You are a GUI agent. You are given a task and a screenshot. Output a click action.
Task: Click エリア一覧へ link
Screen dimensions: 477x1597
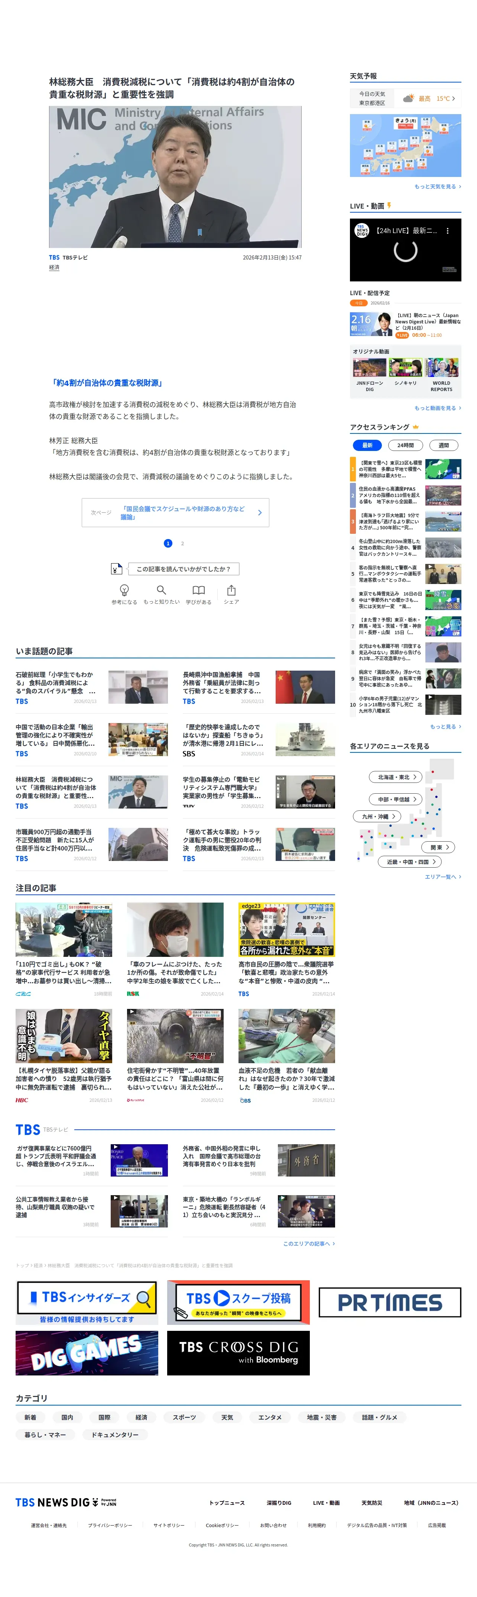(x=443, y=877)
